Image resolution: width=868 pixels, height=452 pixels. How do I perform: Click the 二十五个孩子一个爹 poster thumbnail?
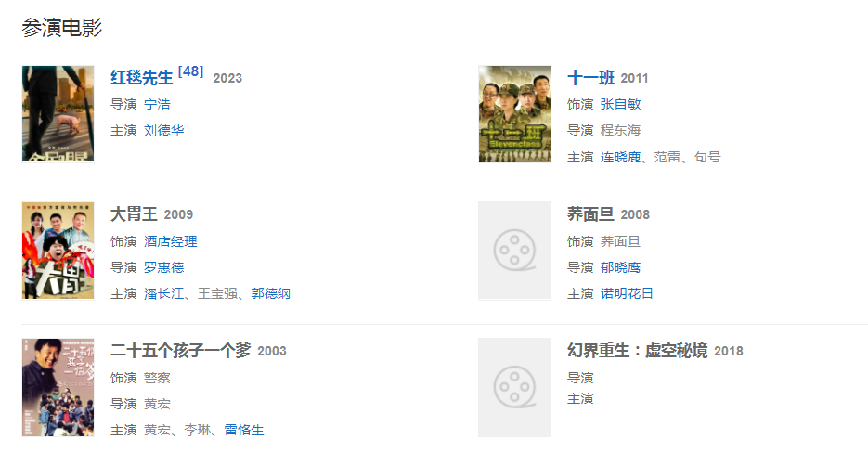coord(58,387)
